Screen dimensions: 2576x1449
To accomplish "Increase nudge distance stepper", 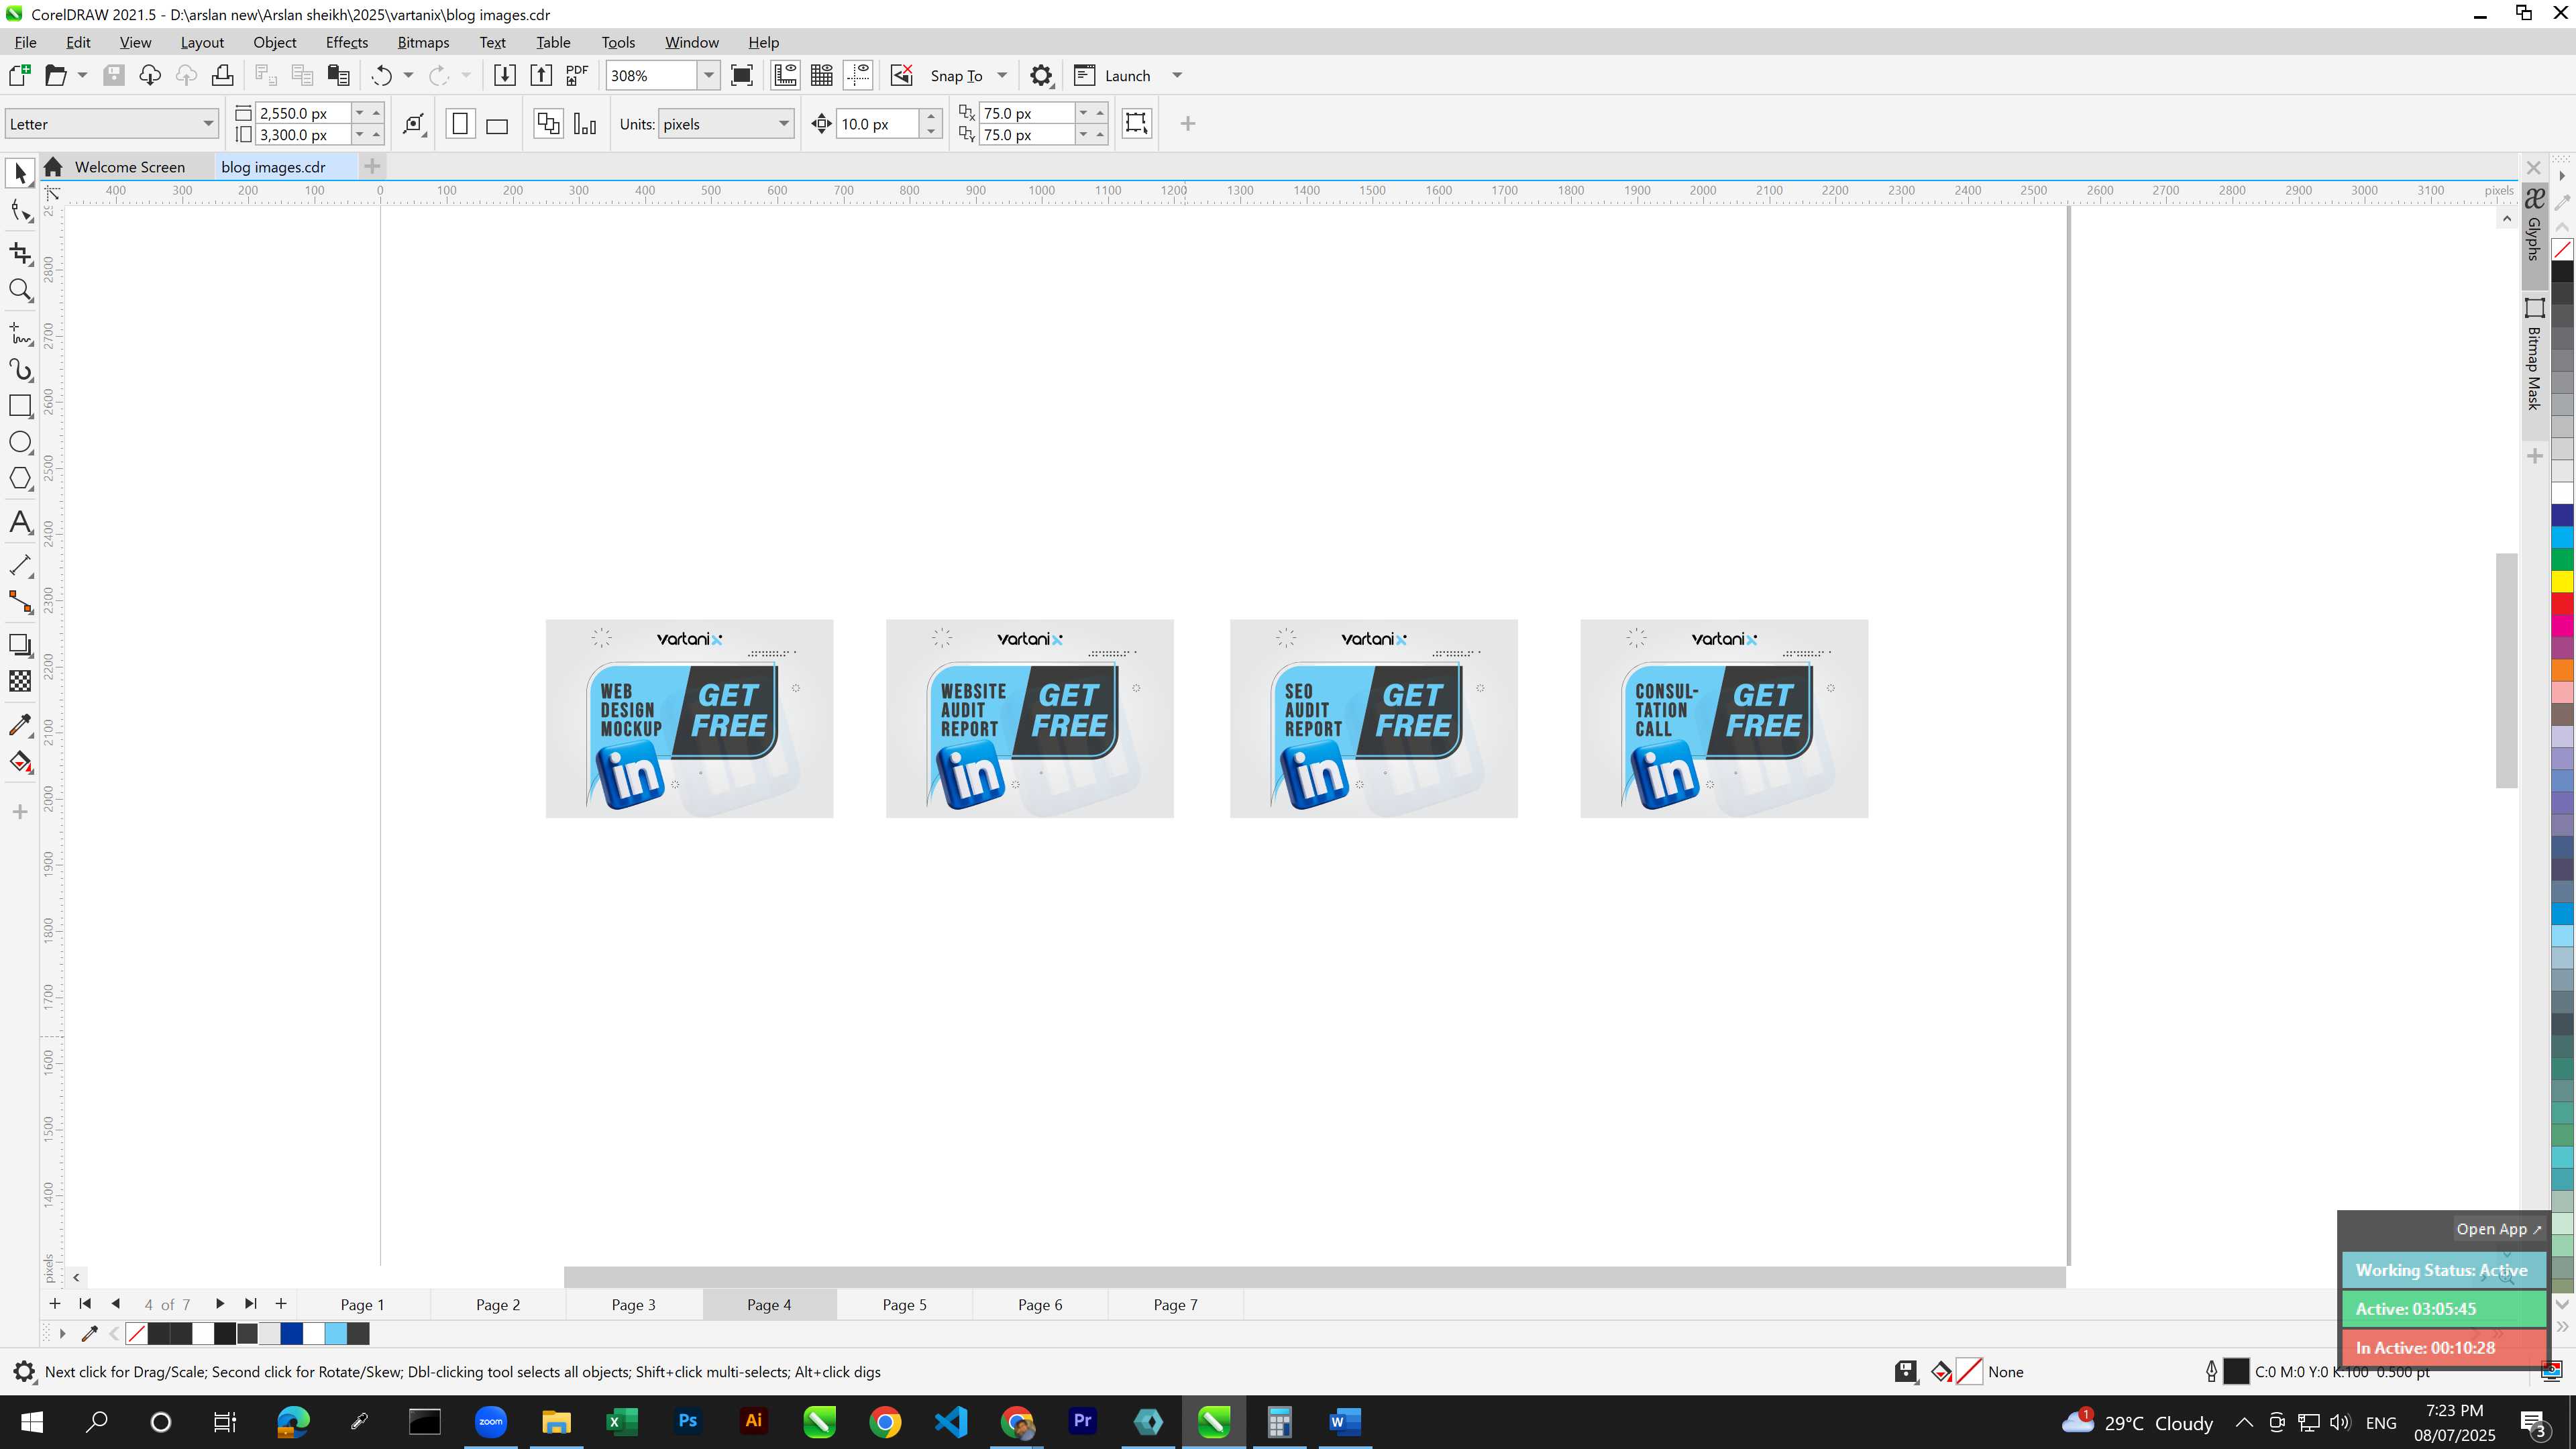I will coord(931,116).
